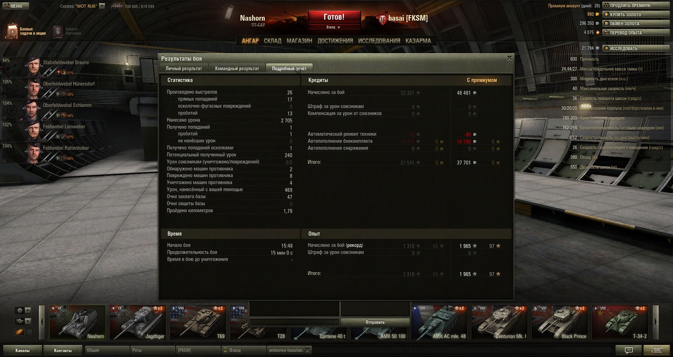
Task: Switch to the Взвод chat channel
Action: coord(244,350)
